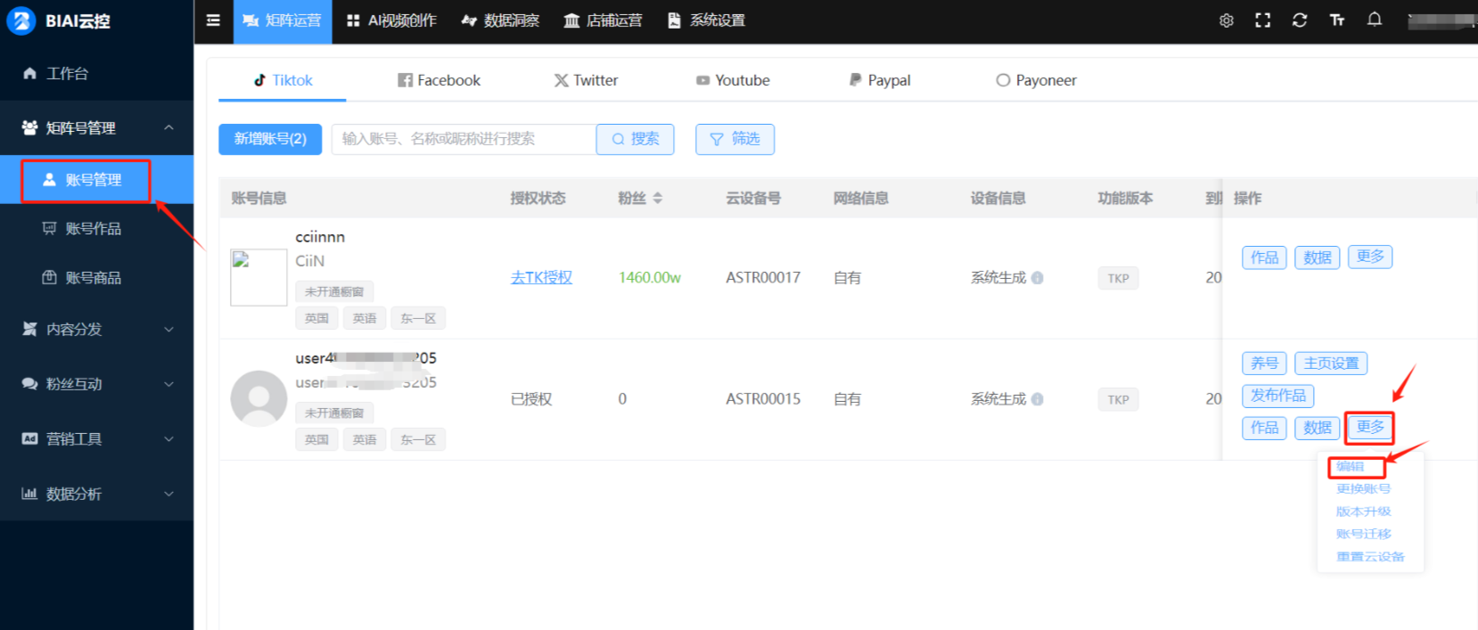Select 账号商品 in sidebar
The width and height of the screenshot is (1478, 630).
(x=96, y=278)
